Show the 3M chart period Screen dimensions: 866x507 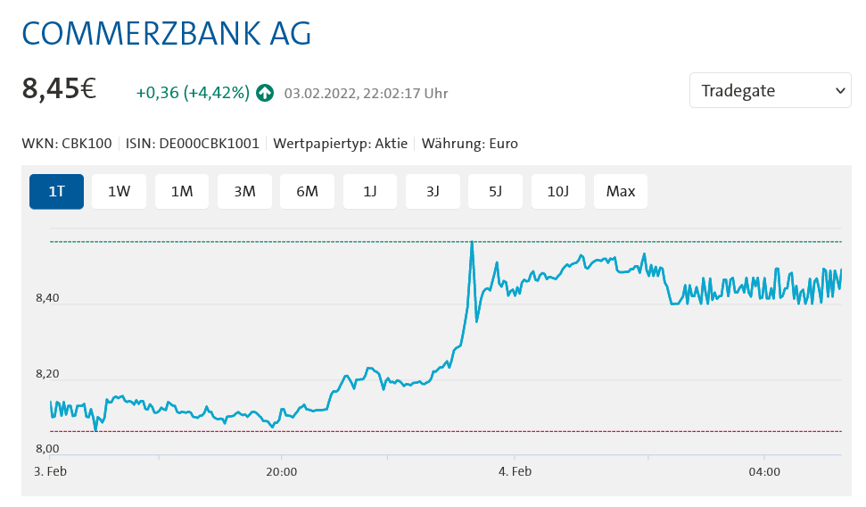pyautogui.click(x=244, y=191)
